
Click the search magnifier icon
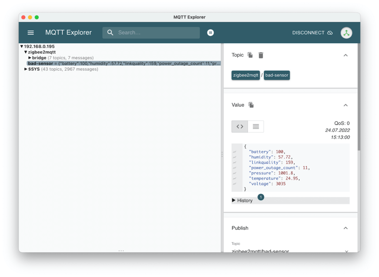[x=110, y=33]
